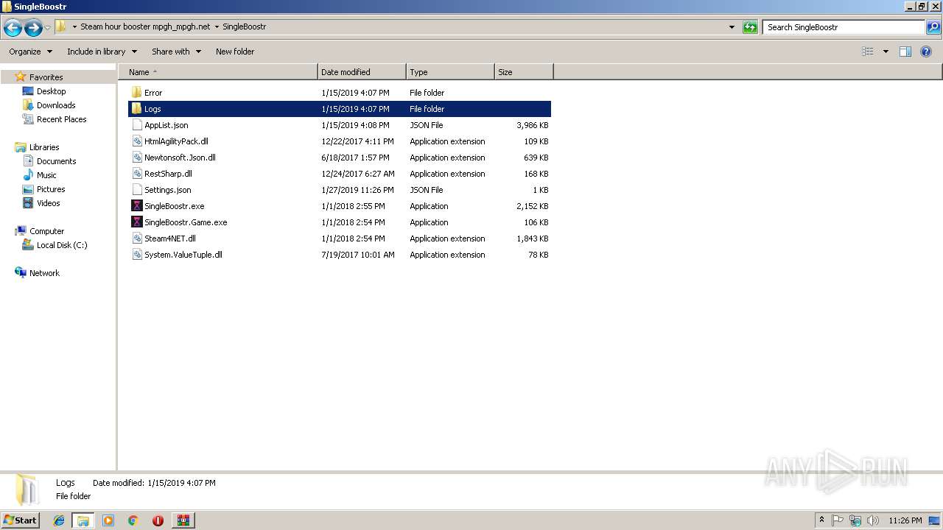Click the volume speaker tray icon

[873, 520]
